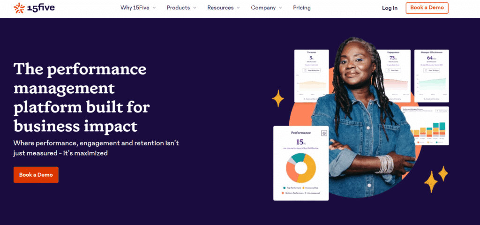This screenshot has width=480, height=225.
Task: Open the Company dropdown
Action: point(266,7)
